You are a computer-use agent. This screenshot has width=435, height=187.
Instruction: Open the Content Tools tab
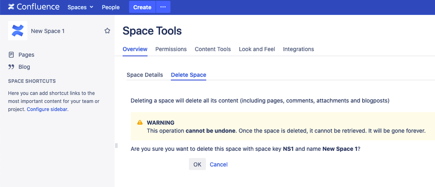pos(213,49)
